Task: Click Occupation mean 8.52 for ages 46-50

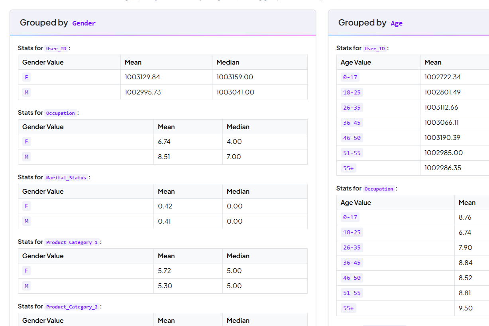Action: coord(465,278)
